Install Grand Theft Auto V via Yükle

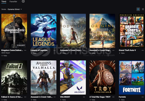point(122,53)
